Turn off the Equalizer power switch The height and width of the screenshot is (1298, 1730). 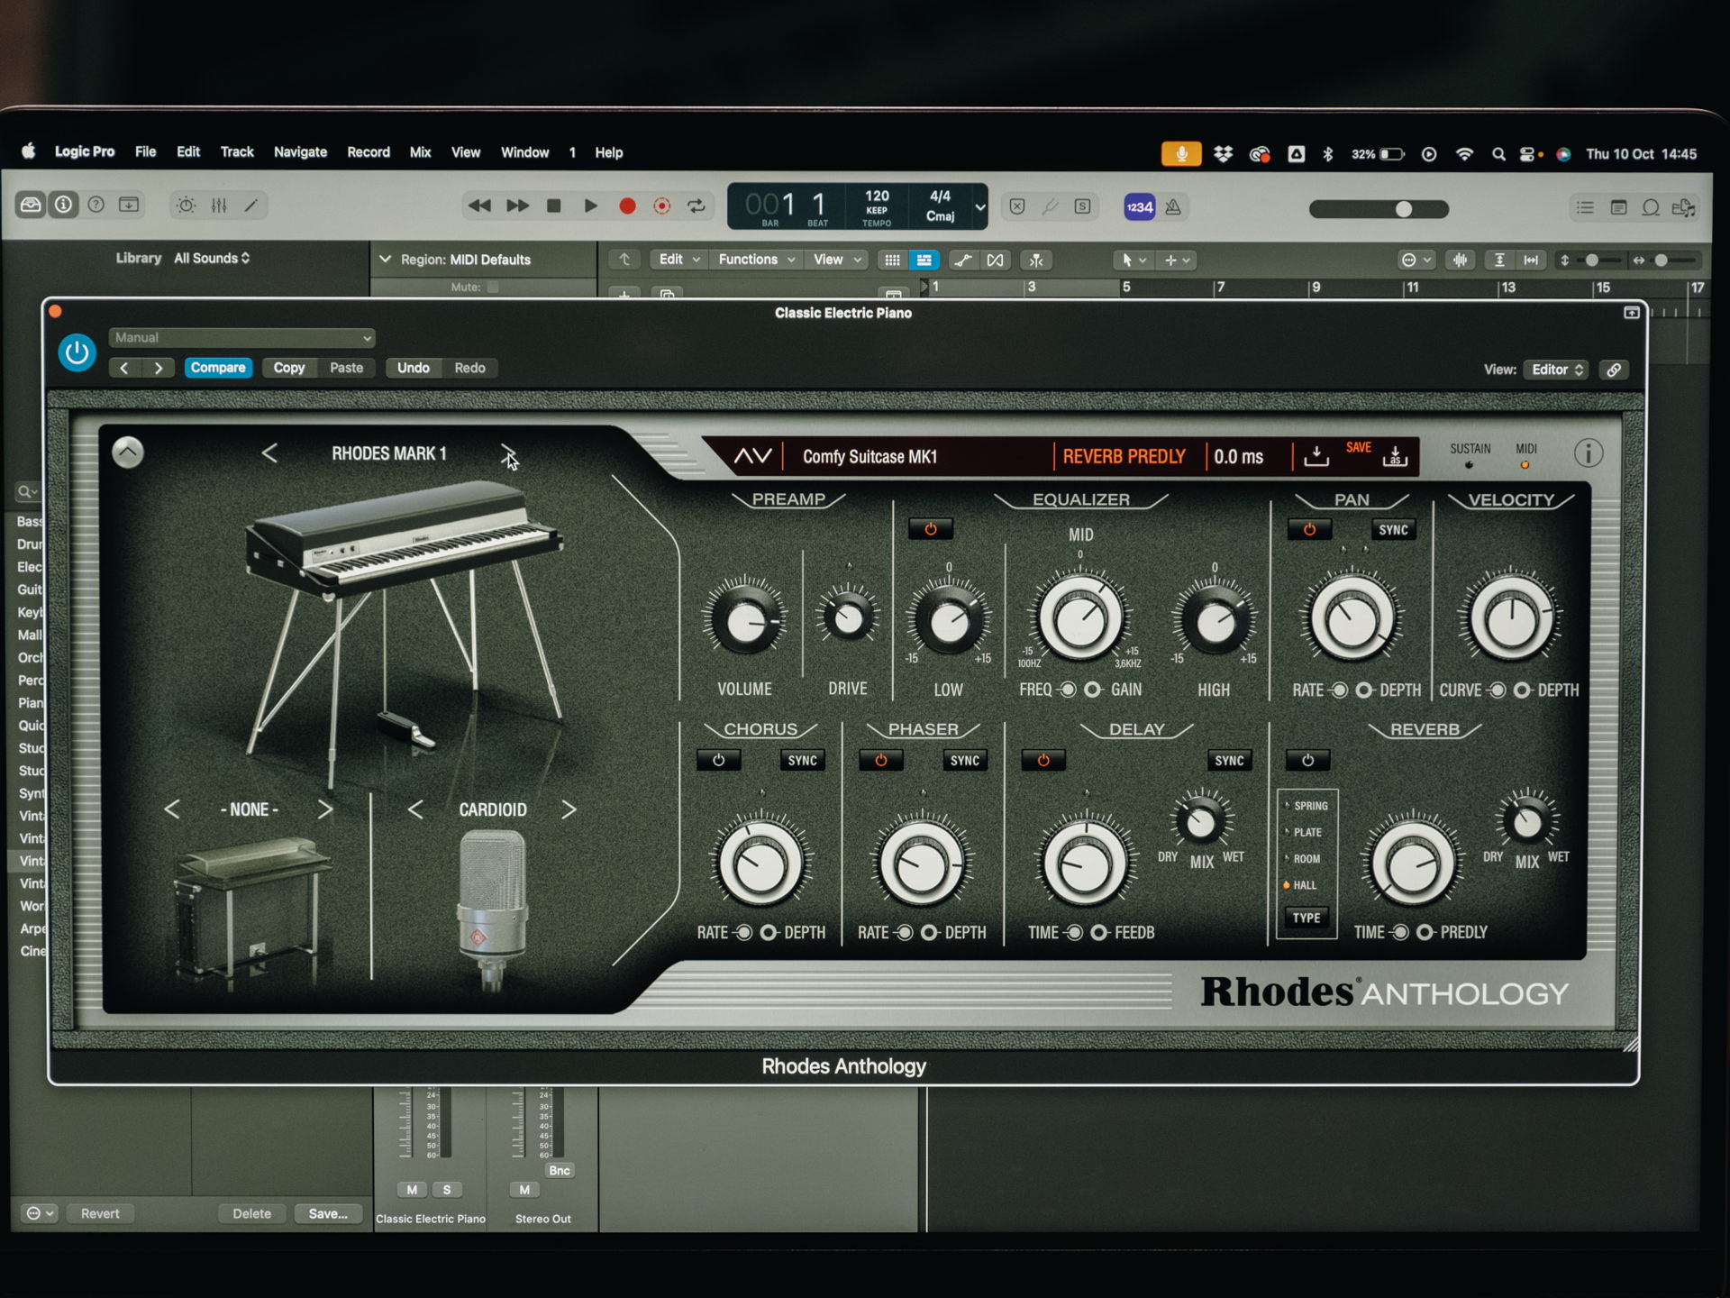tap(931, 529)
